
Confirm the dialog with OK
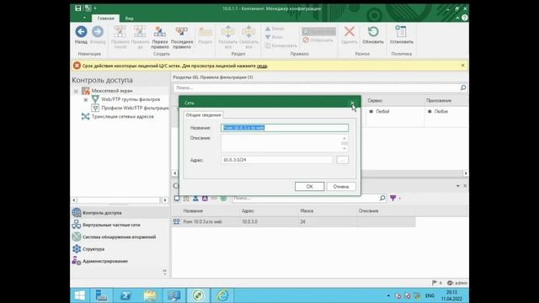[x=309, y=187]
